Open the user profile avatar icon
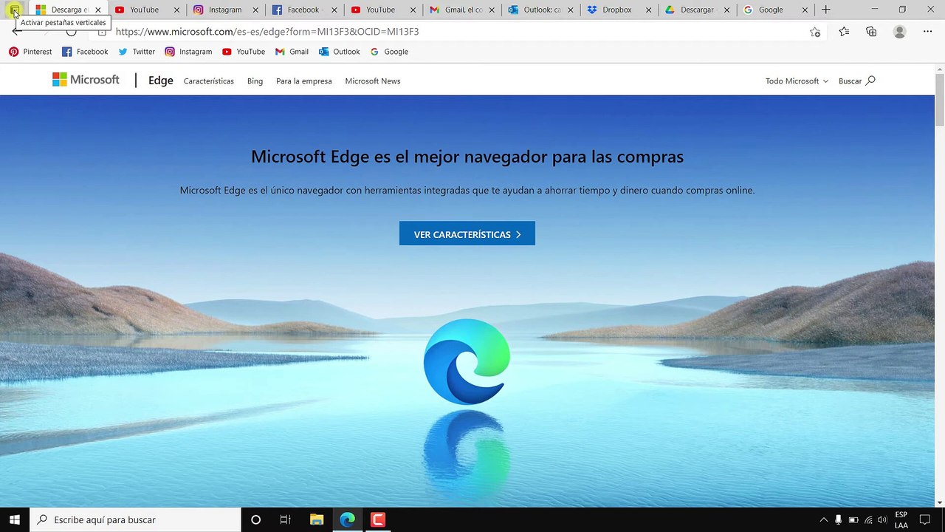 (899, 32)
